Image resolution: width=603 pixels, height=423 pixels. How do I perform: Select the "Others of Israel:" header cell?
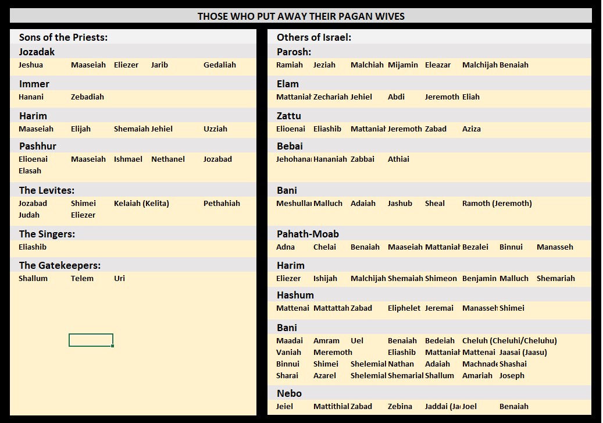[x=314, y=37]
